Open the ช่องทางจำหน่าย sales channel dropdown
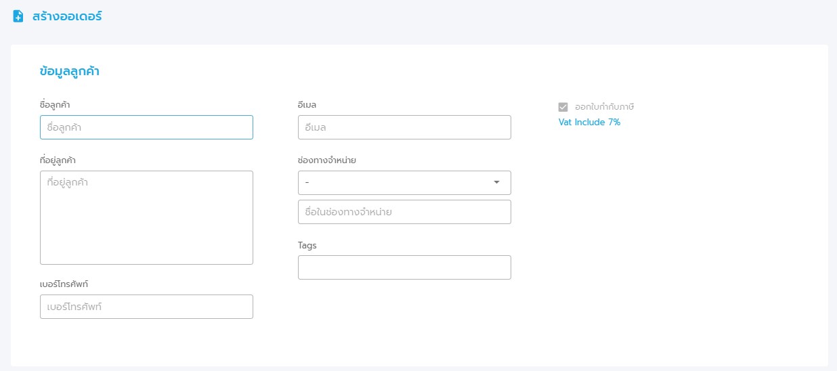Screen dimensions: 837x371 click(x=404, y=183)
